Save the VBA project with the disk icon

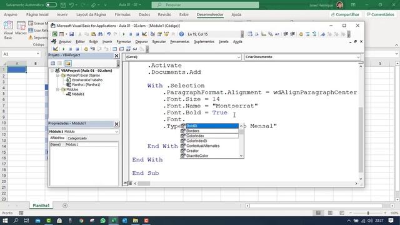71,34
